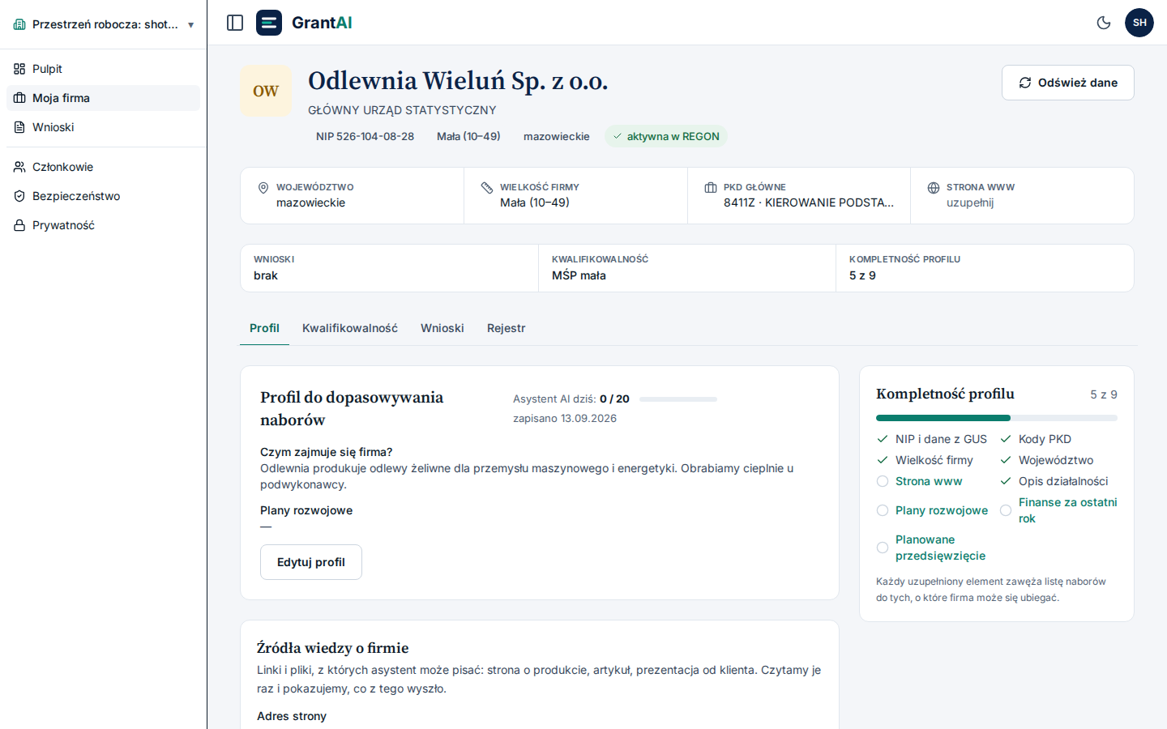The width and height of the screenshot is (1167, 729).
Task: Open Bezpieczeństwo in the sidebar
Action: pos(103,196)
